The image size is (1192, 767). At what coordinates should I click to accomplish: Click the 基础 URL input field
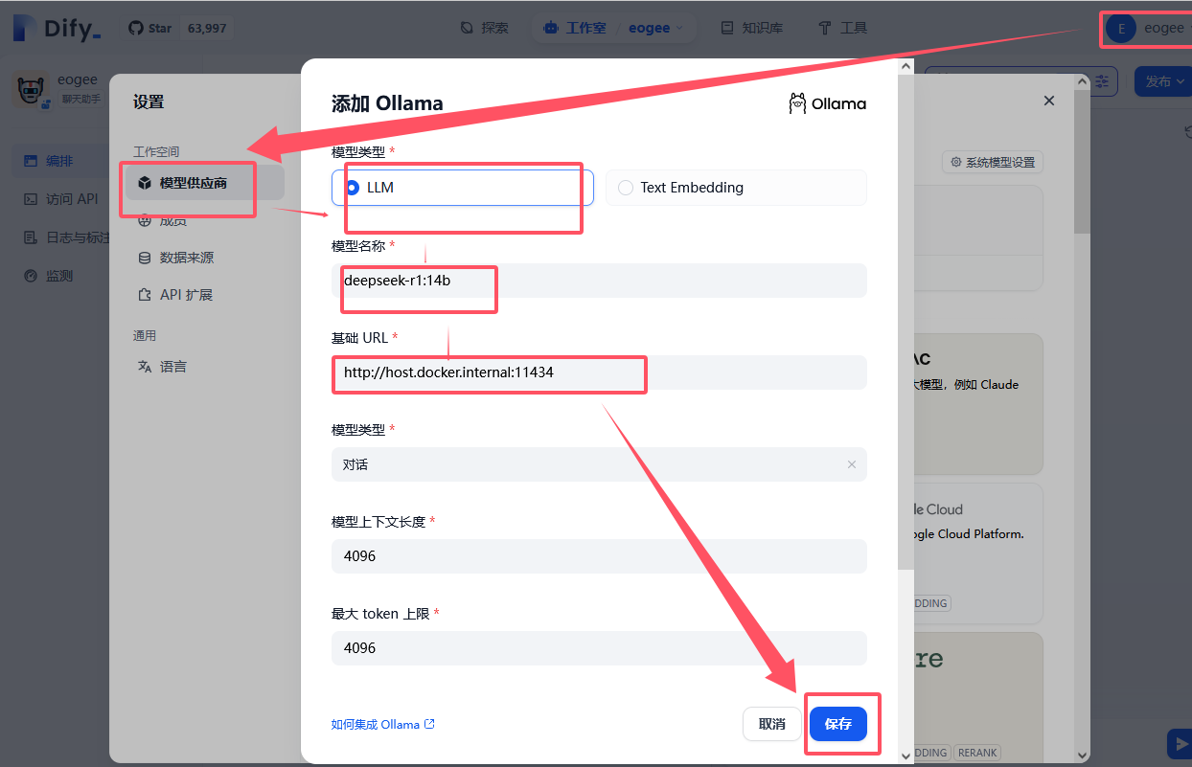point(599,372)
